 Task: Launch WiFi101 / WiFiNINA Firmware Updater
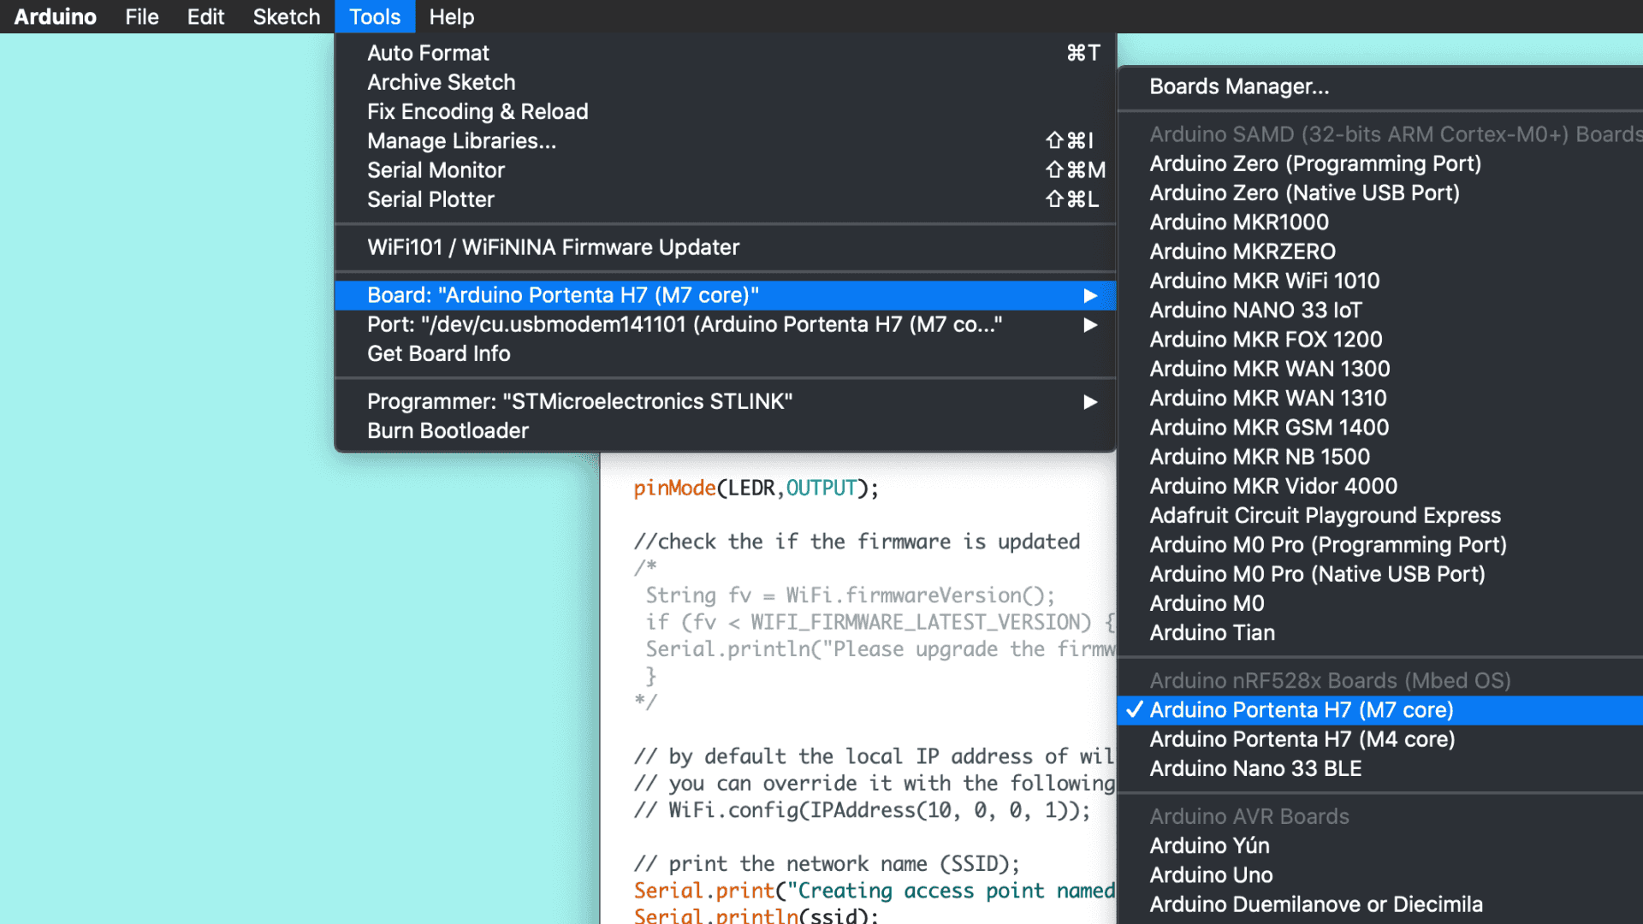(x=553, y=247)
